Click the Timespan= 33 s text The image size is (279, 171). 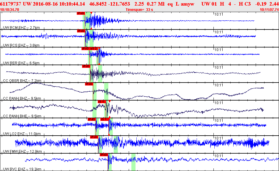[x=139, y=10]
